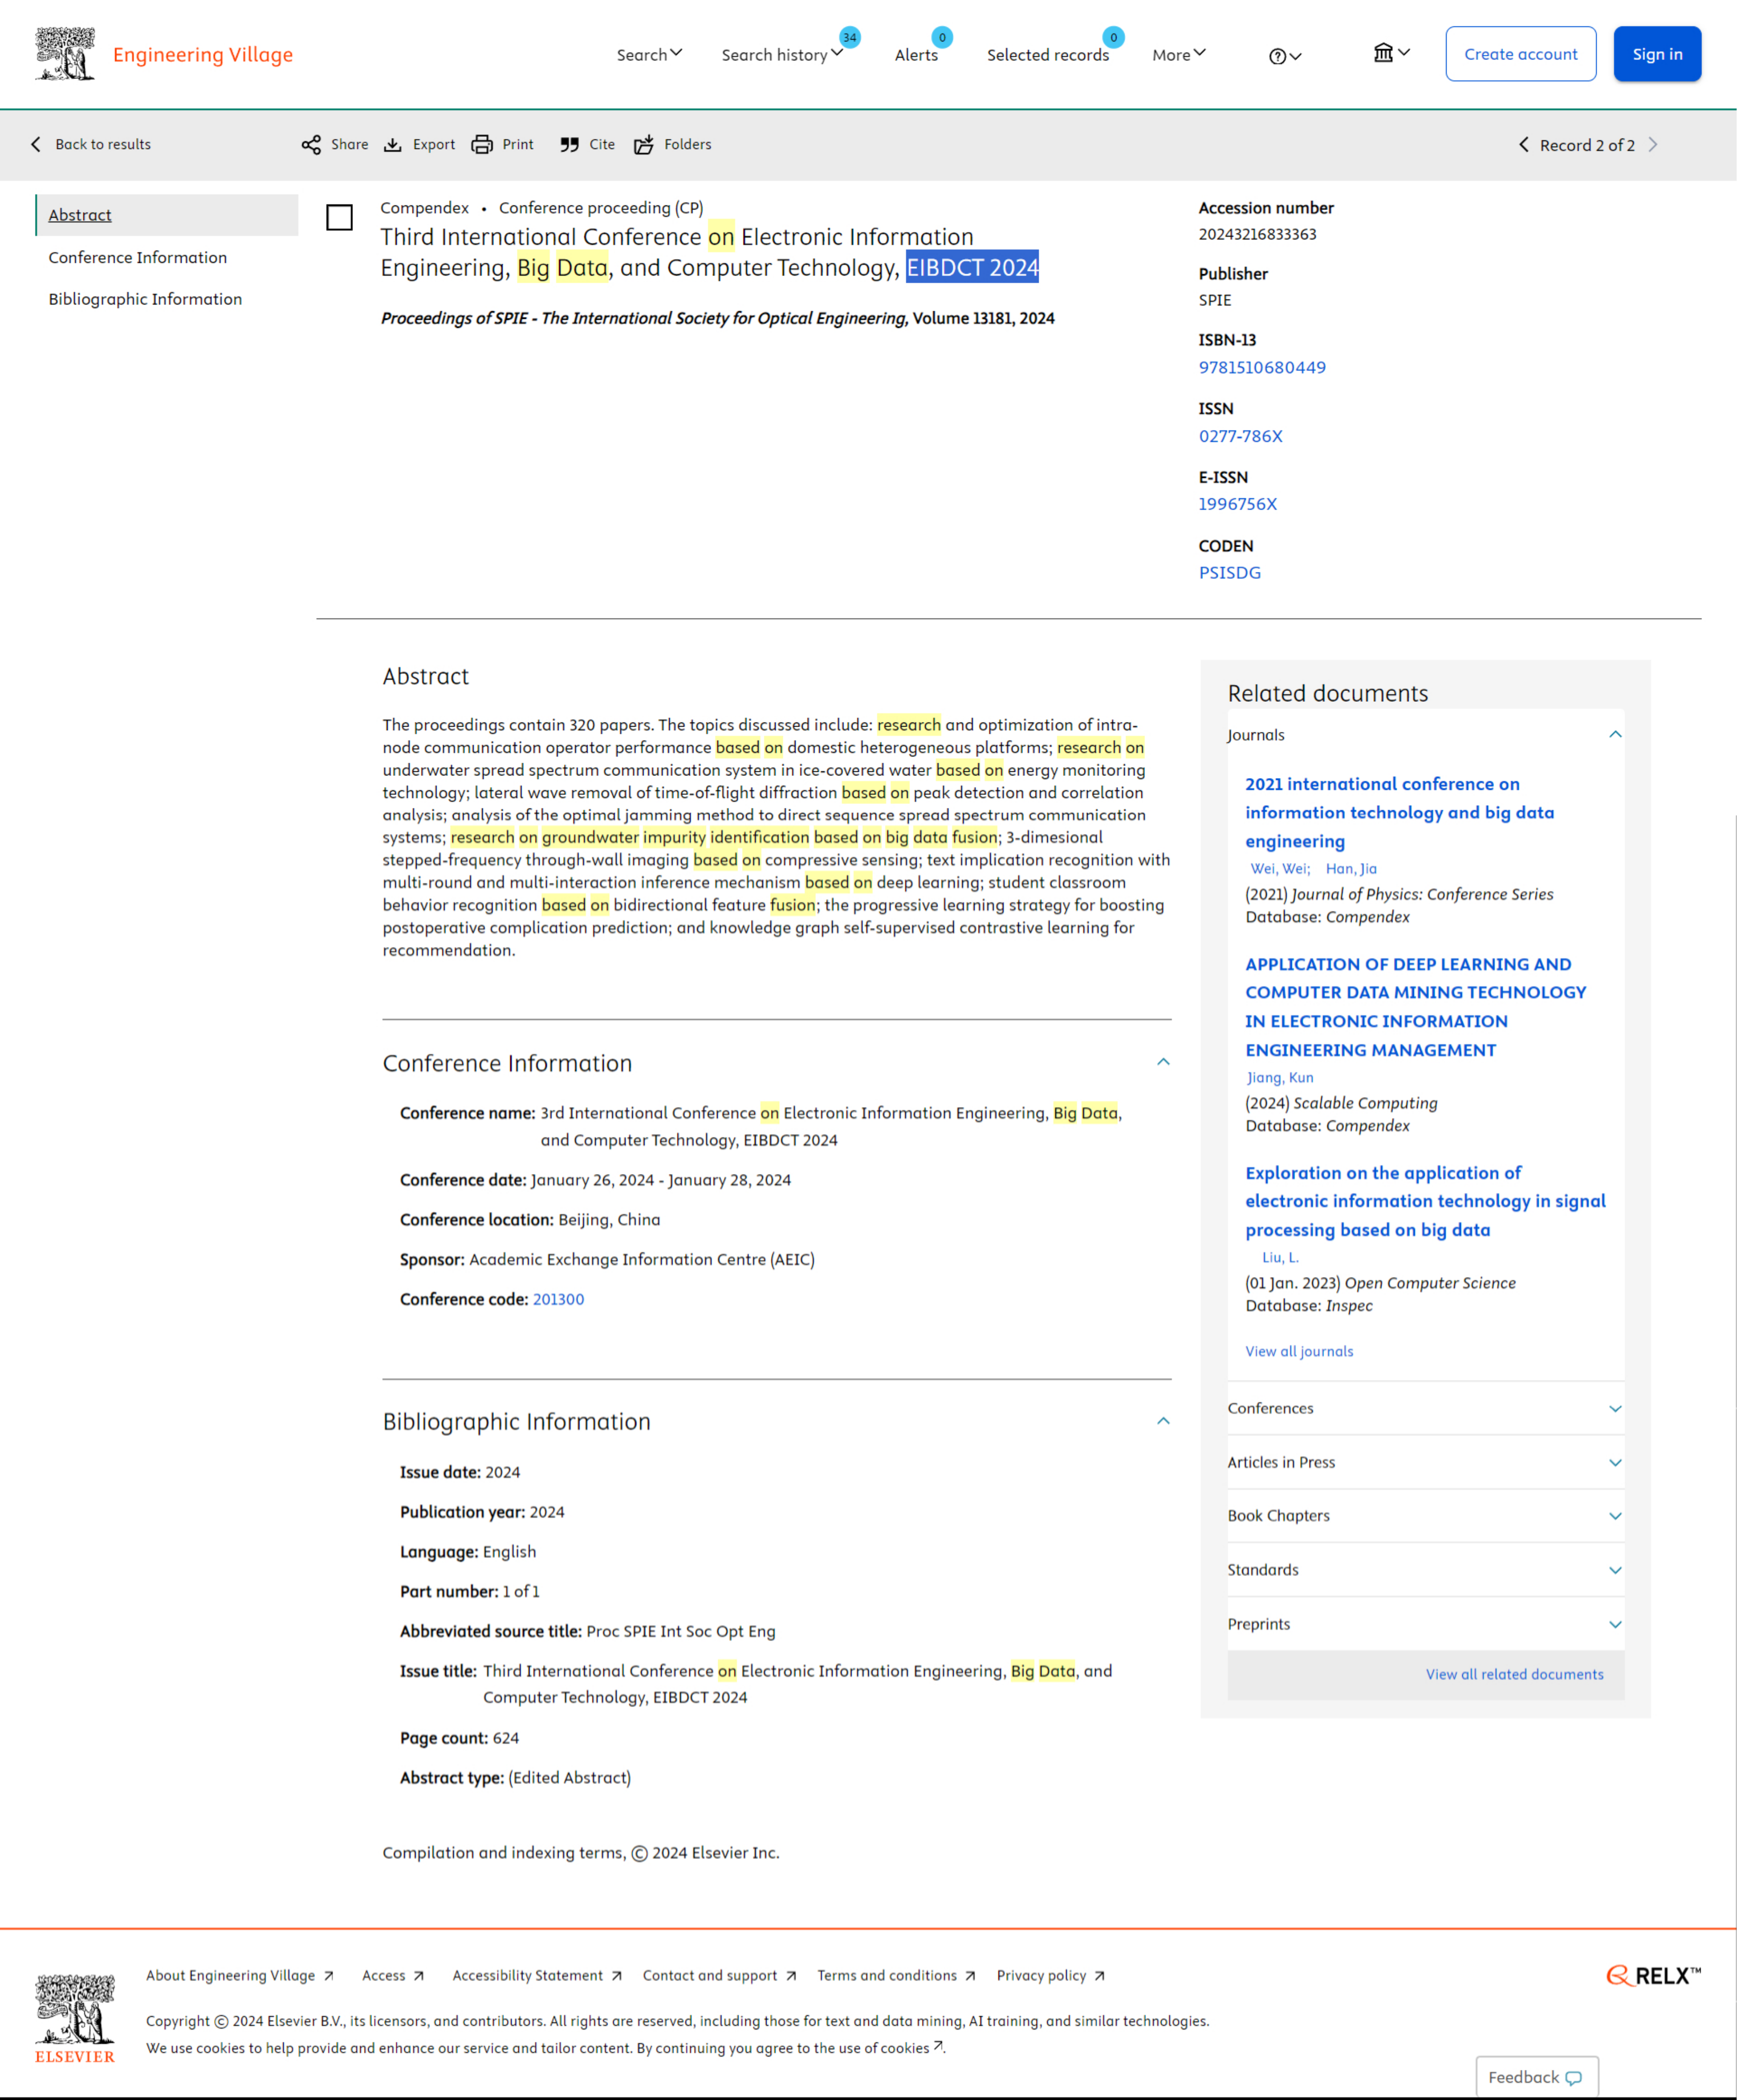The height and width of the screenshot is (2100, 1737).
Task: Click the Alerts count badge
Action: [942, 37]
